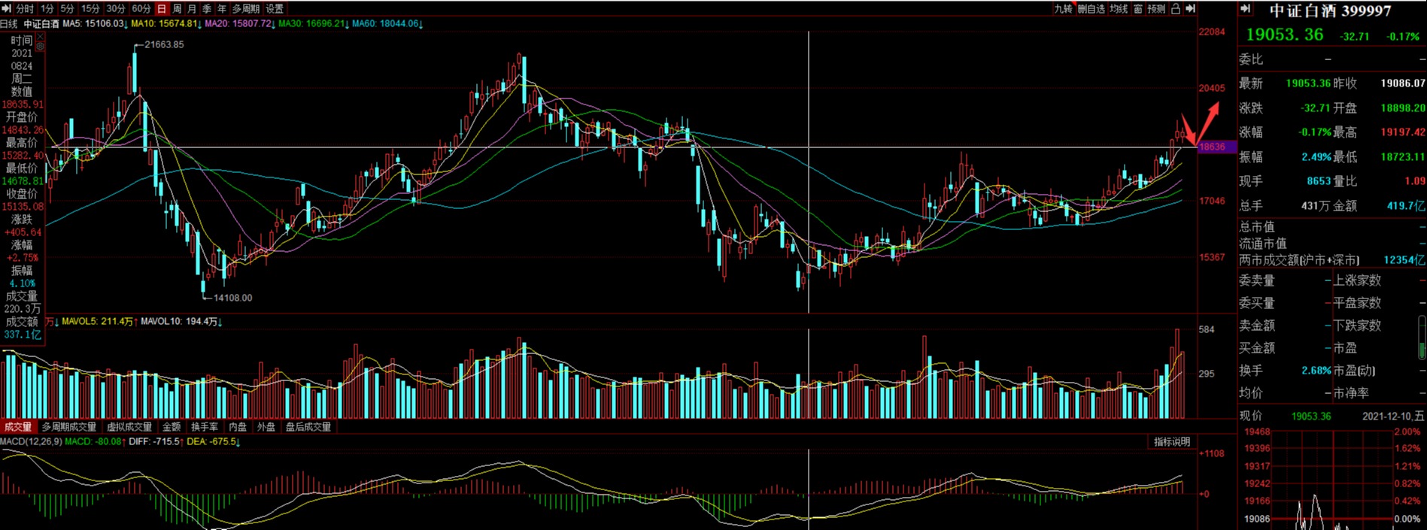Viewport: 1427px width, 530px height.
Task: Select the 1分 period tab
Action: tap(47, 8)
